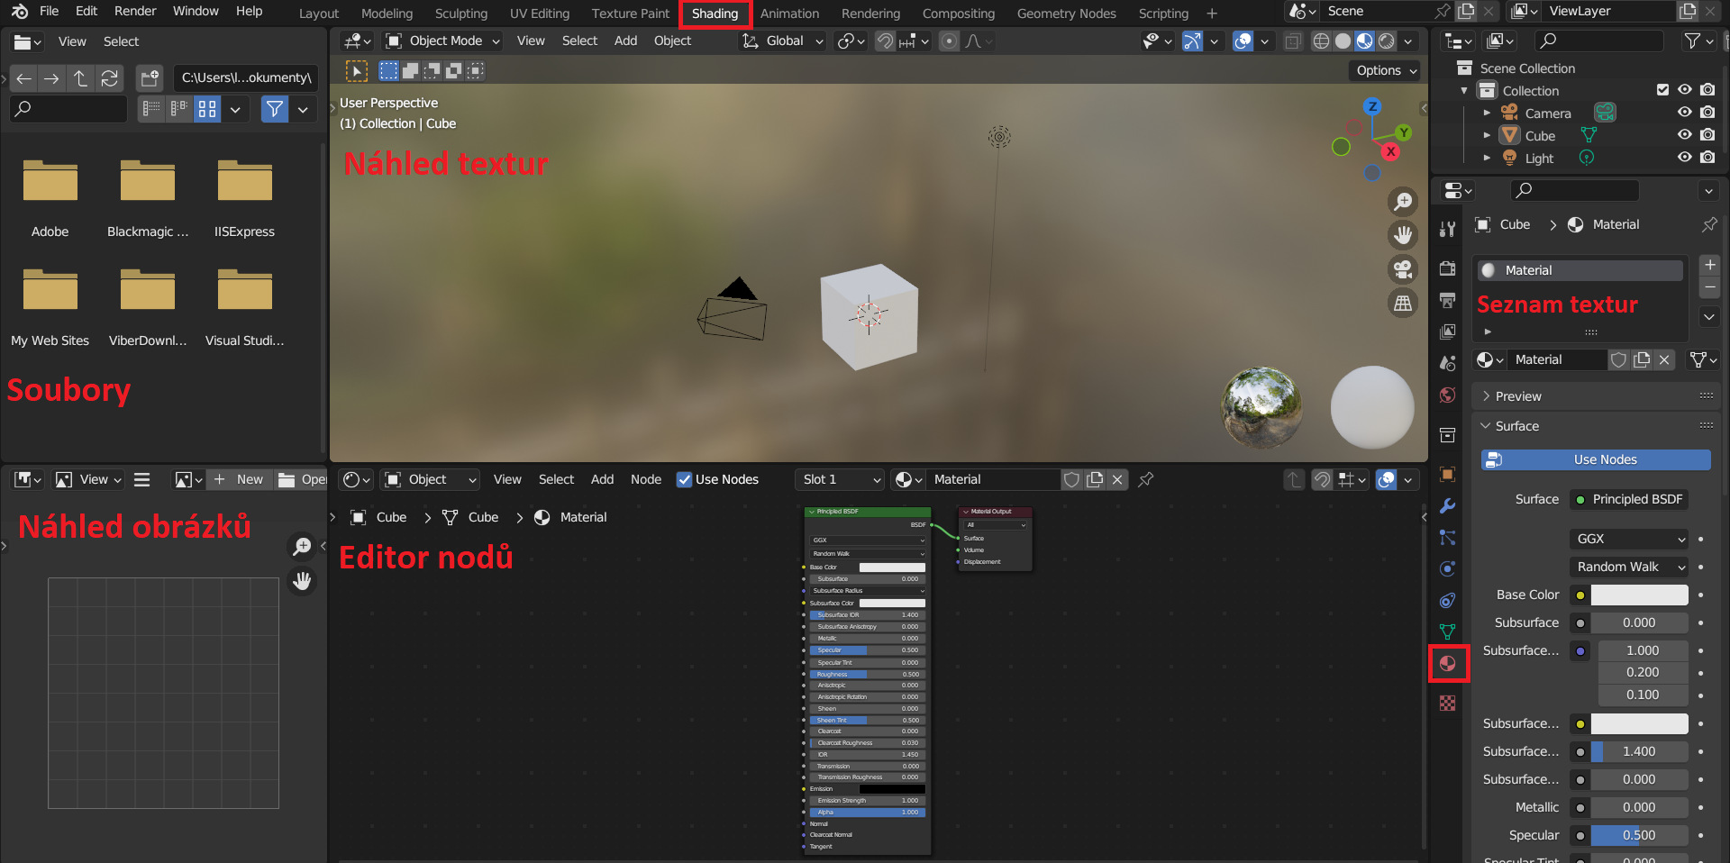The height and width of the screenshot is (863, 1730).
Task: Toggle camera view in the 3D viewport
Action: 1403,269
